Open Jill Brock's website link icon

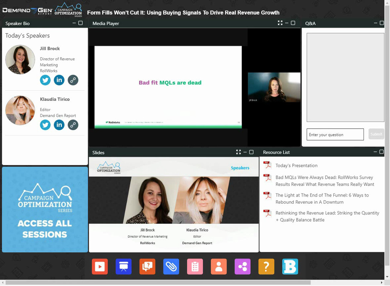pyautogui.click(x=73, y=80)
